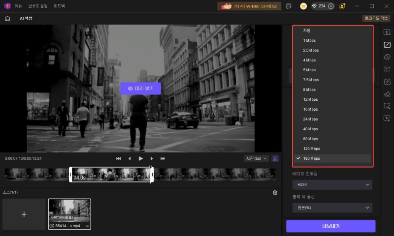
Task: Click the left handle of the selected clip range
Action: coord(70,175)
